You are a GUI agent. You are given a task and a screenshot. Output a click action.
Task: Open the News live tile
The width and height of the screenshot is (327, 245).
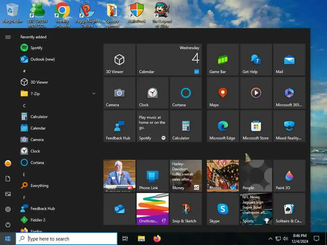pyautogui.click(x=119, y=176)
